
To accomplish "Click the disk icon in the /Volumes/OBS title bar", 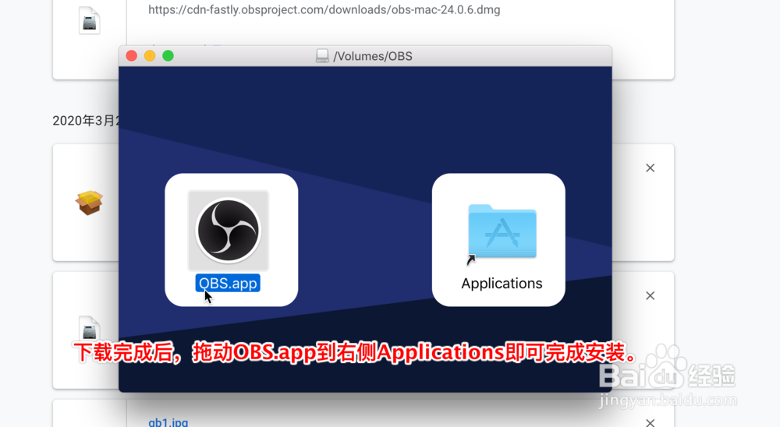I will tap(322, 55).
